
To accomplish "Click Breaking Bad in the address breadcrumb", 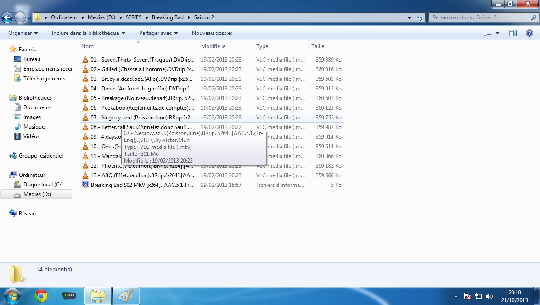I will [168, 17].
